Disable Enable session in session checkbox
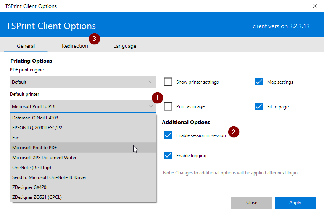Viewport: 324px width, 216px height. [168, 135]
